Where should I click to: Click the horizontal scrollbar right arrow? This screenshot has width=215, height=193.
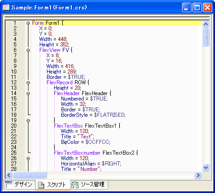(198, 175)
